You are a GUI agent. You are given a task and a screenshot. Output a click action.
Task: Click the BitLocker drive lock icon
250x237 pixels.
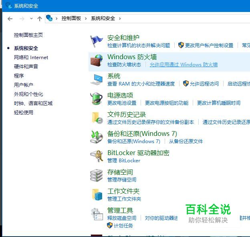[x=97, y=156]
